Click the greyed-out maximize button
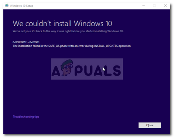174x138 pixels. click(x=154, y=6)
